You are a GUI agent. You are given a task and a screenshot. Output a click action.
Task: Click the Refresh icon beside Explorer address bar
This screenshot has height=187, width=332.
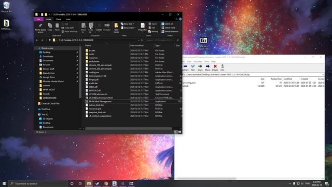coord(142,40)
